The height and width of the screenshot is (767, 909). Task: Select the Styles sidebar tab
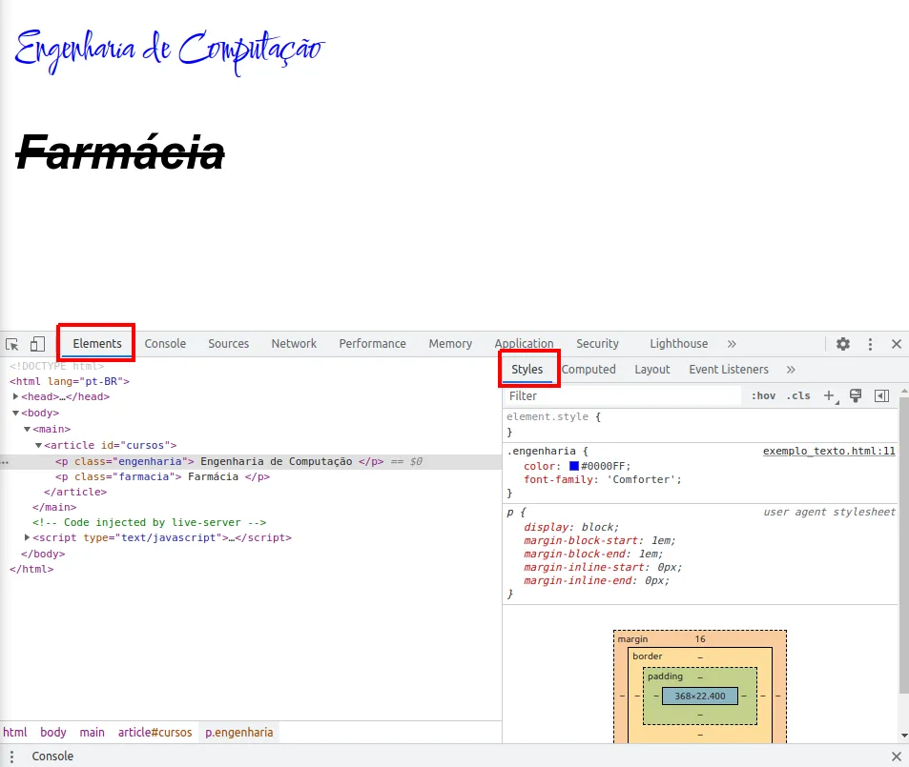coord(527,370)
